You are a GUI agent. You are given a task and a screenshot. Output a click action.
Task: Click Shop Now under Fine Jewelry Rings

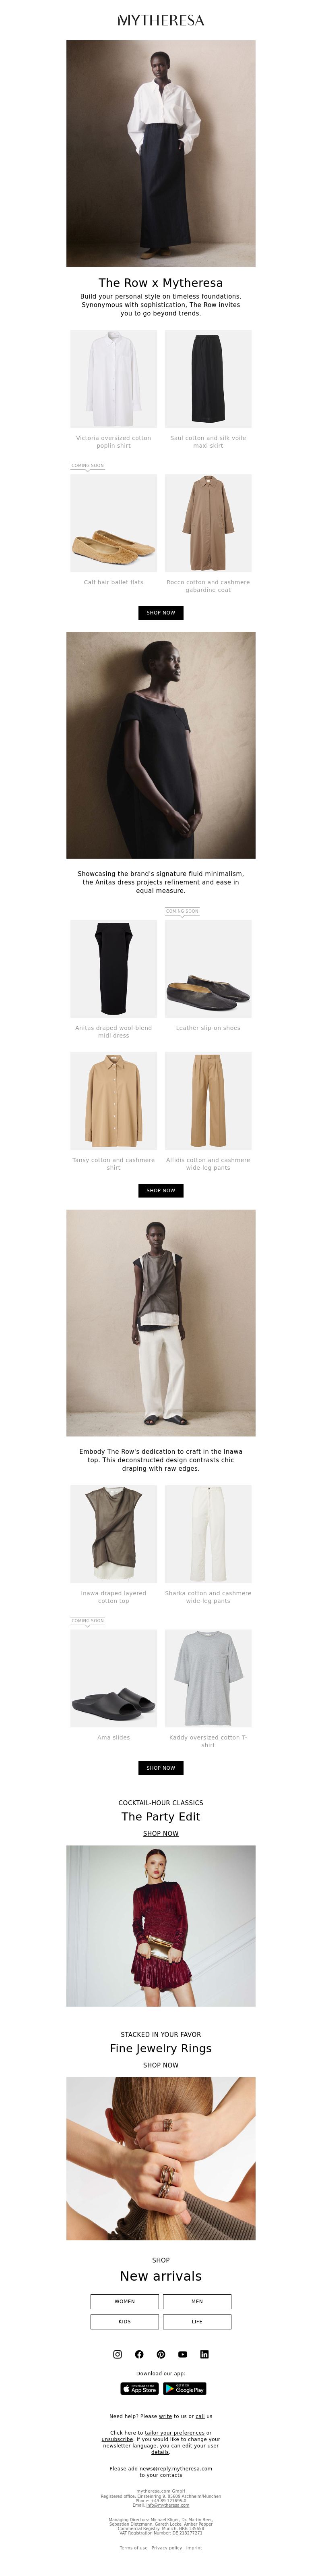(x=161, y=2065)
